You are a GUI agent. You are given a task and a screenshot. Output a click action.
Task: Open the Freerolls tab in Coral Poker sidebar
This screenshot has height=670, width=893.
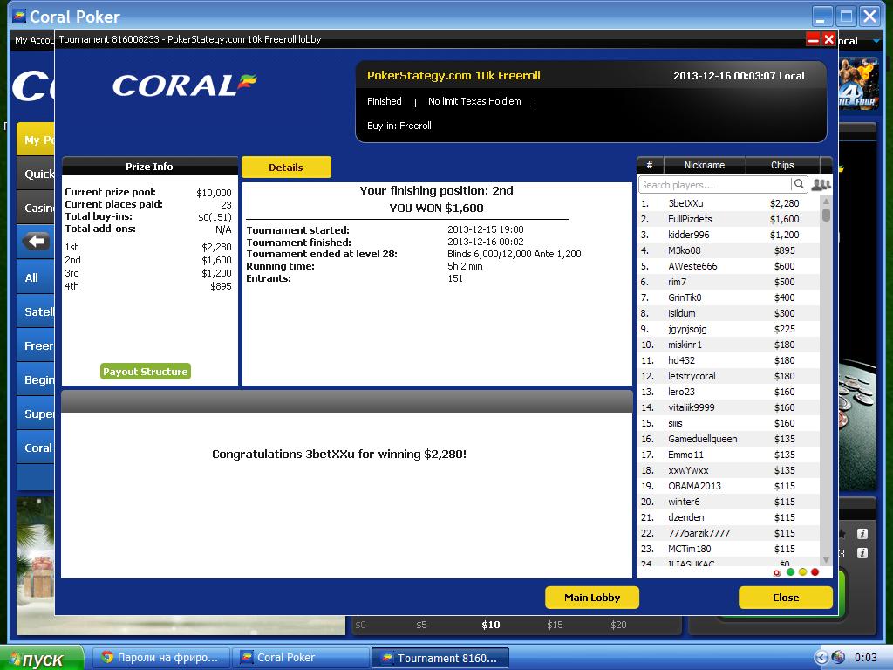35,345
